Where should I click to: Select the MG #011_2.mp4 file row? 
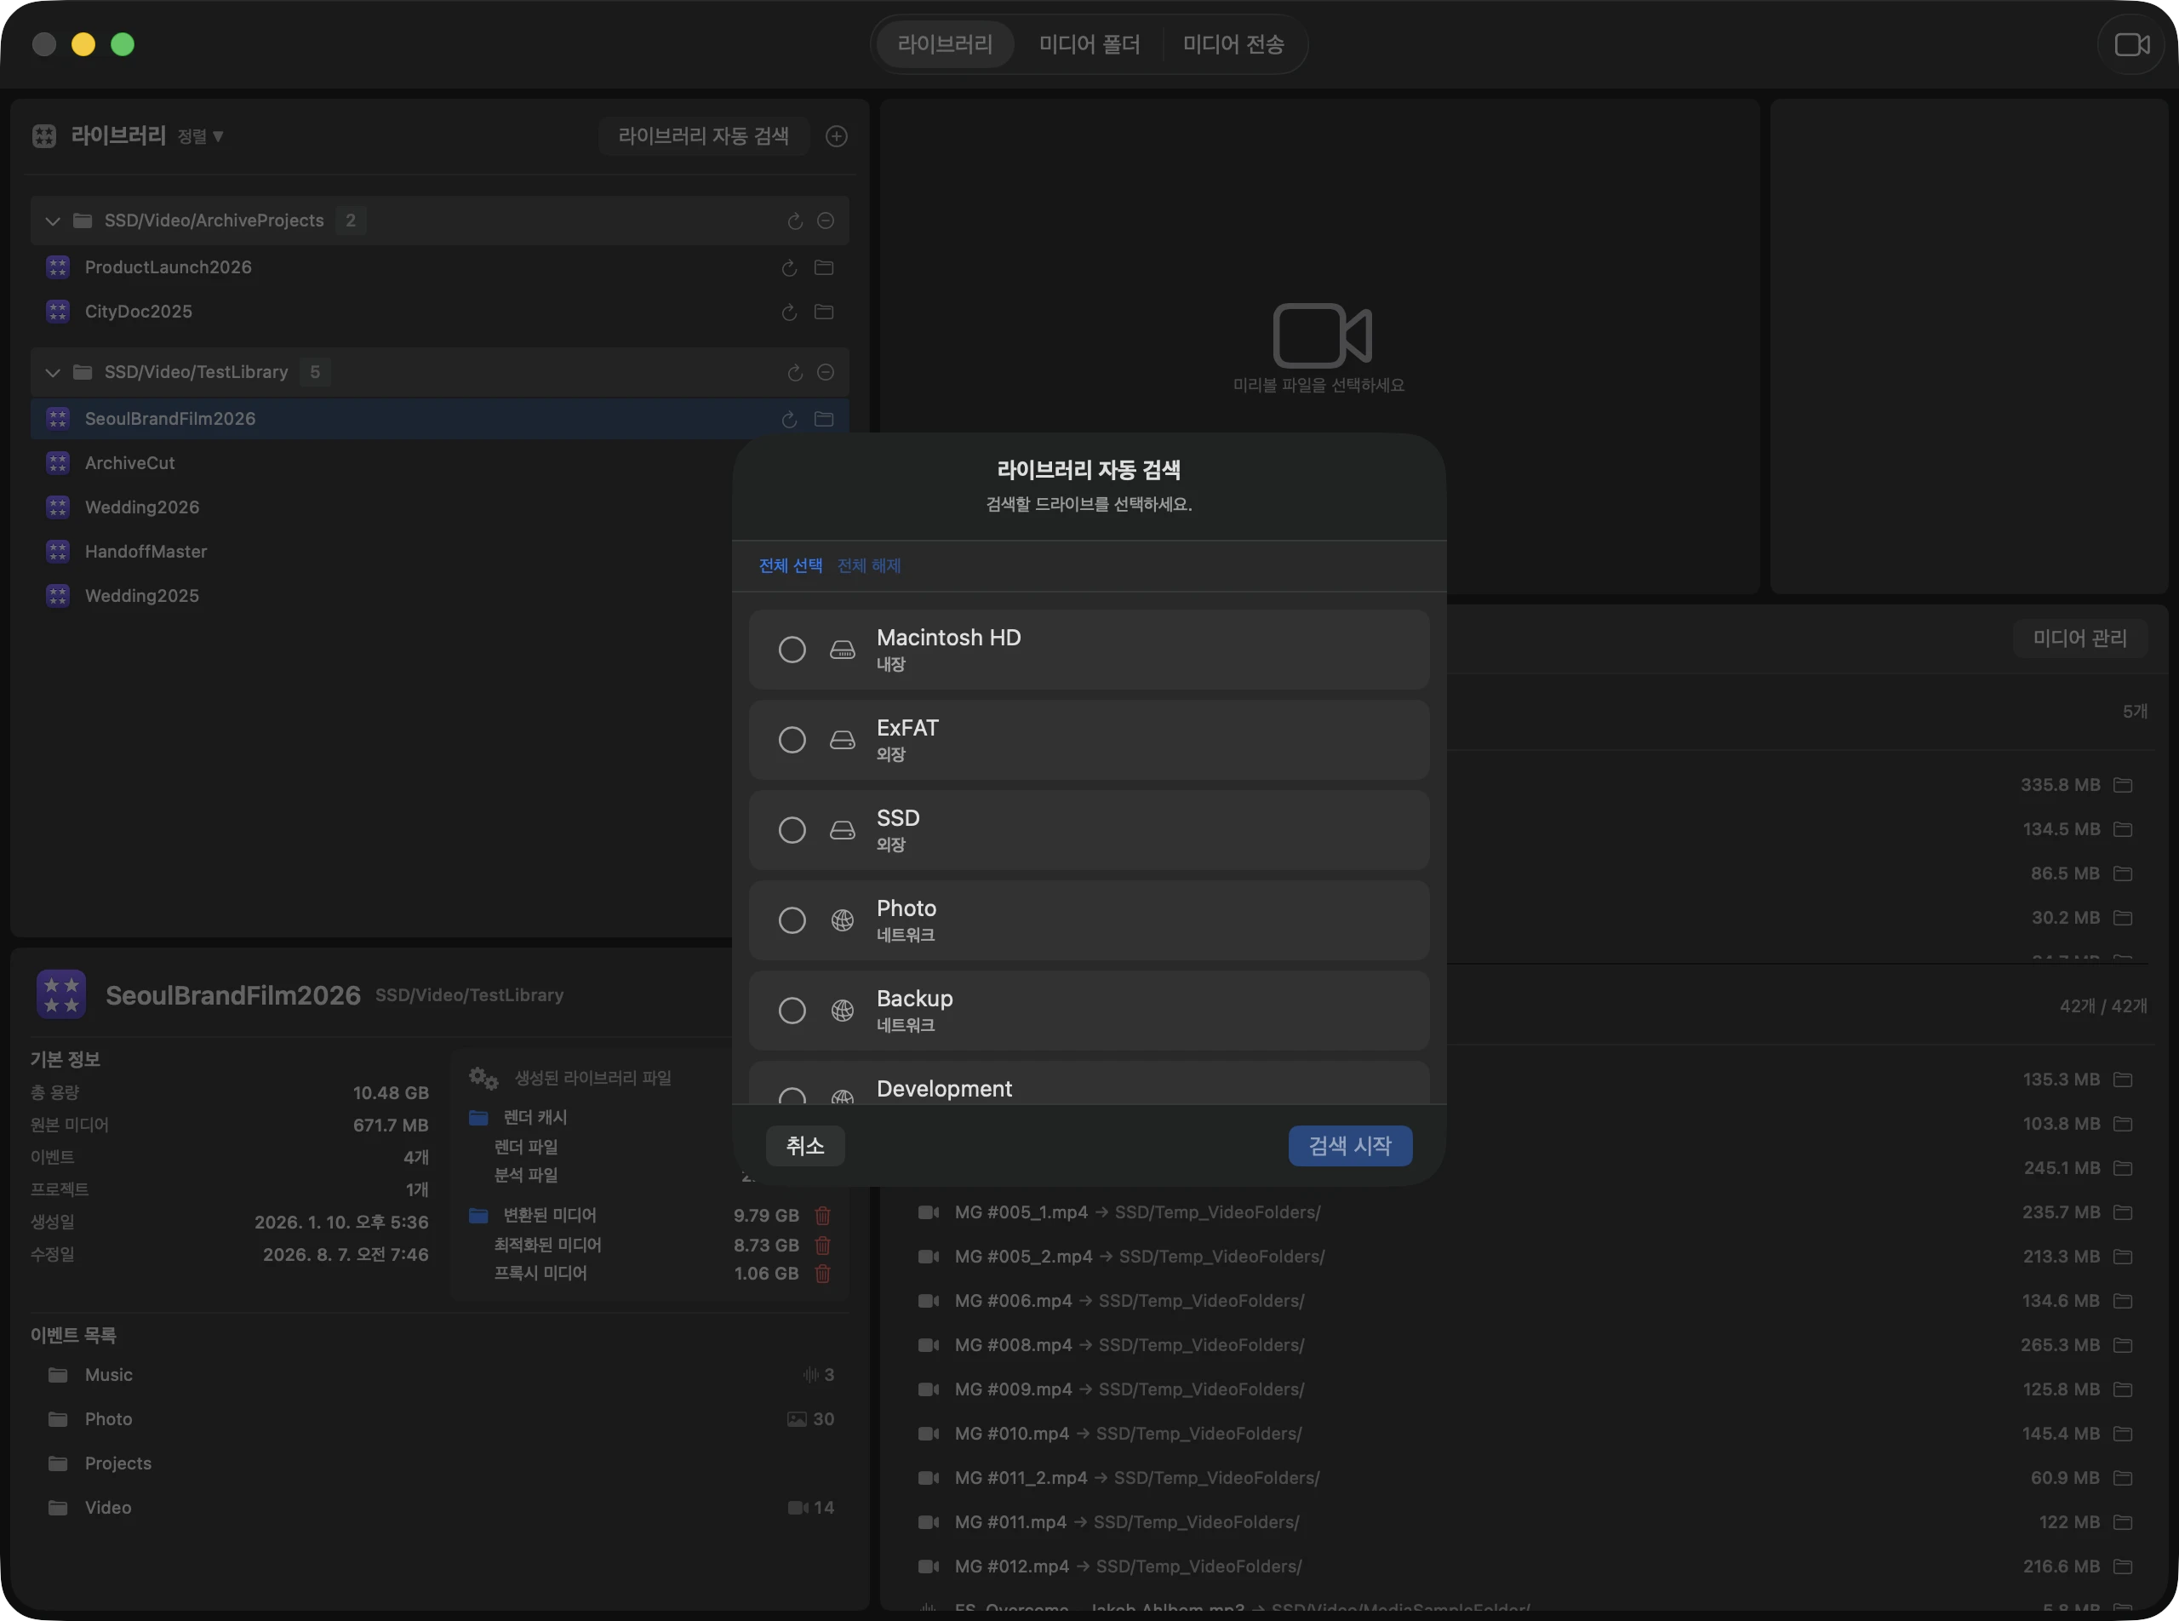pyautogui.click(x=1524, y=1478)
